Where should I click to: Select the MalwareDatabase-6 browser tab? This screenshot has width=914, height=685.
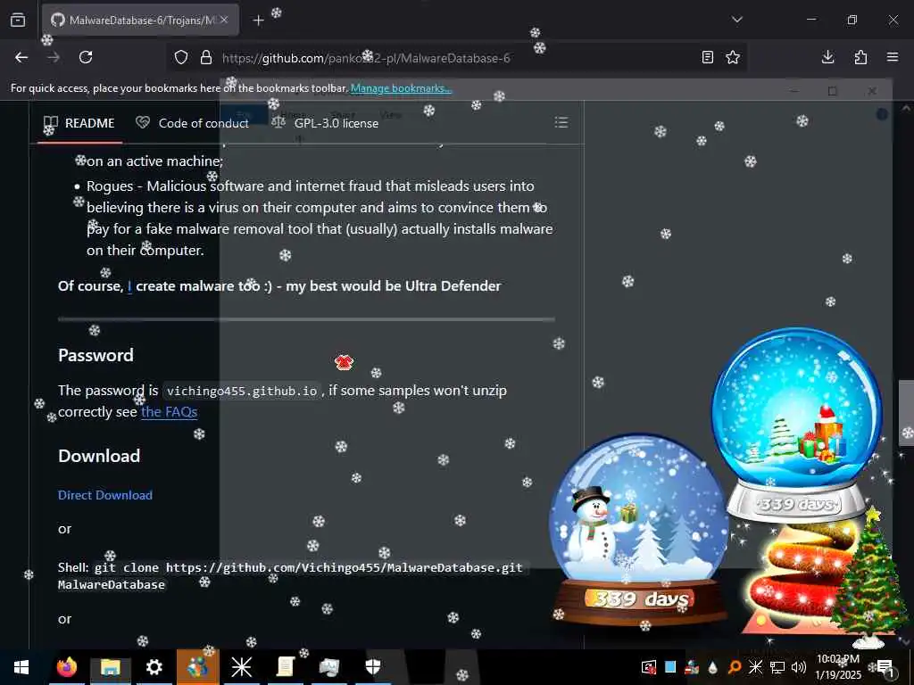[140, 20]
